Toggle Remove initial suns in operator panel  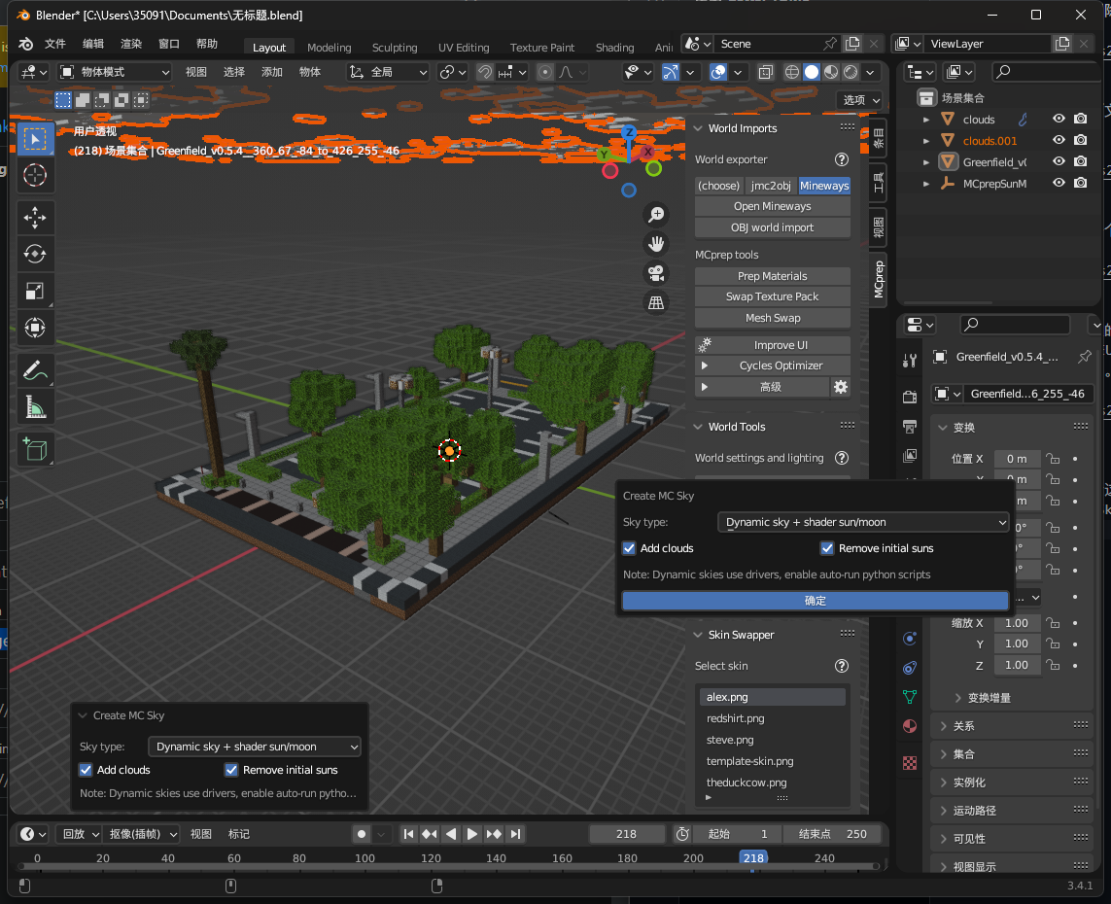pyautogui.click(x=231, y=770)
